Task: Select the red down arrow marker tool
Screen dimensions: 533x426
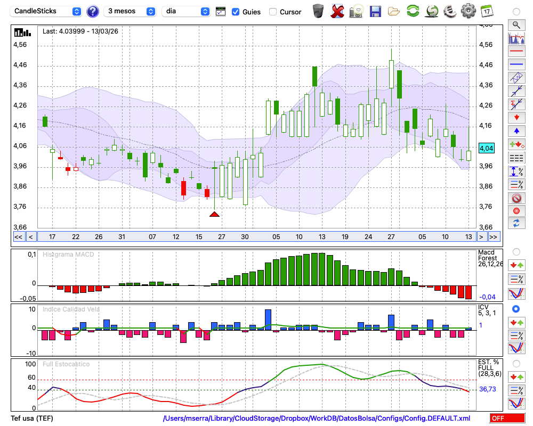Action: pyautogui.click(x=516, y=117)
